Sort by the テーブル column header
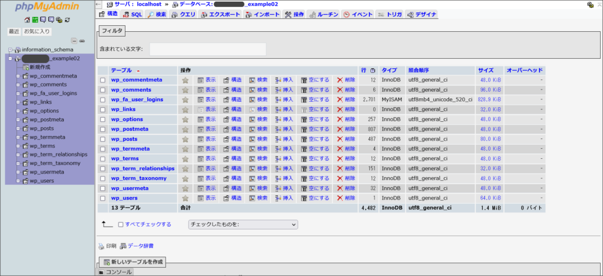This screenshot has height=276, width=603. coord(121,70)
